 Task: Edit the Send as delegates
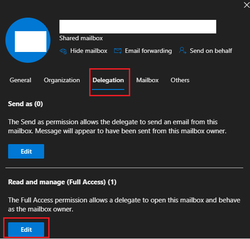[x=26, y=151]
